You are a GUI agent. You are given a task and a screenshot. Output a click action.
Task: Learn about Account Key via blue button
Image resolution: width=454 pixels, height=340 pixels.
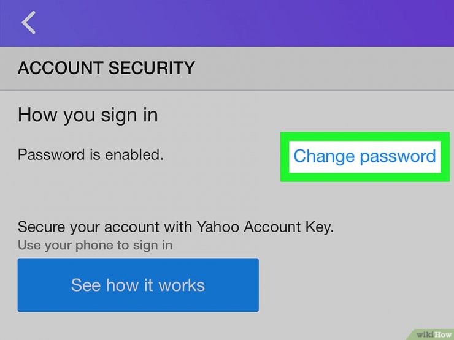138,285
